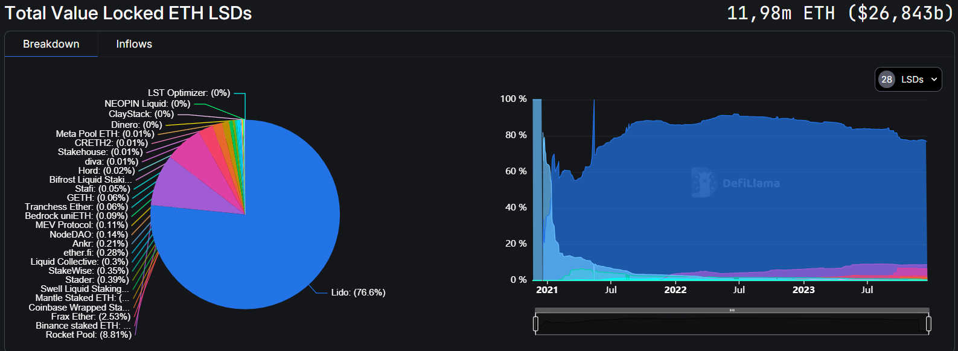Click the Total Value Locked ETH LSDs heading
This screenshot has height=351, width=958.
128,13
